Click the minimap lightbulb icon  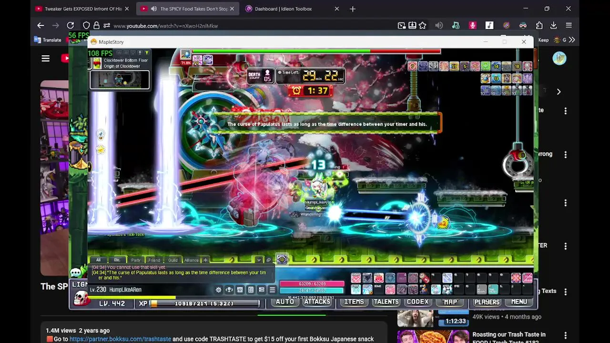(x=140, y=53)
